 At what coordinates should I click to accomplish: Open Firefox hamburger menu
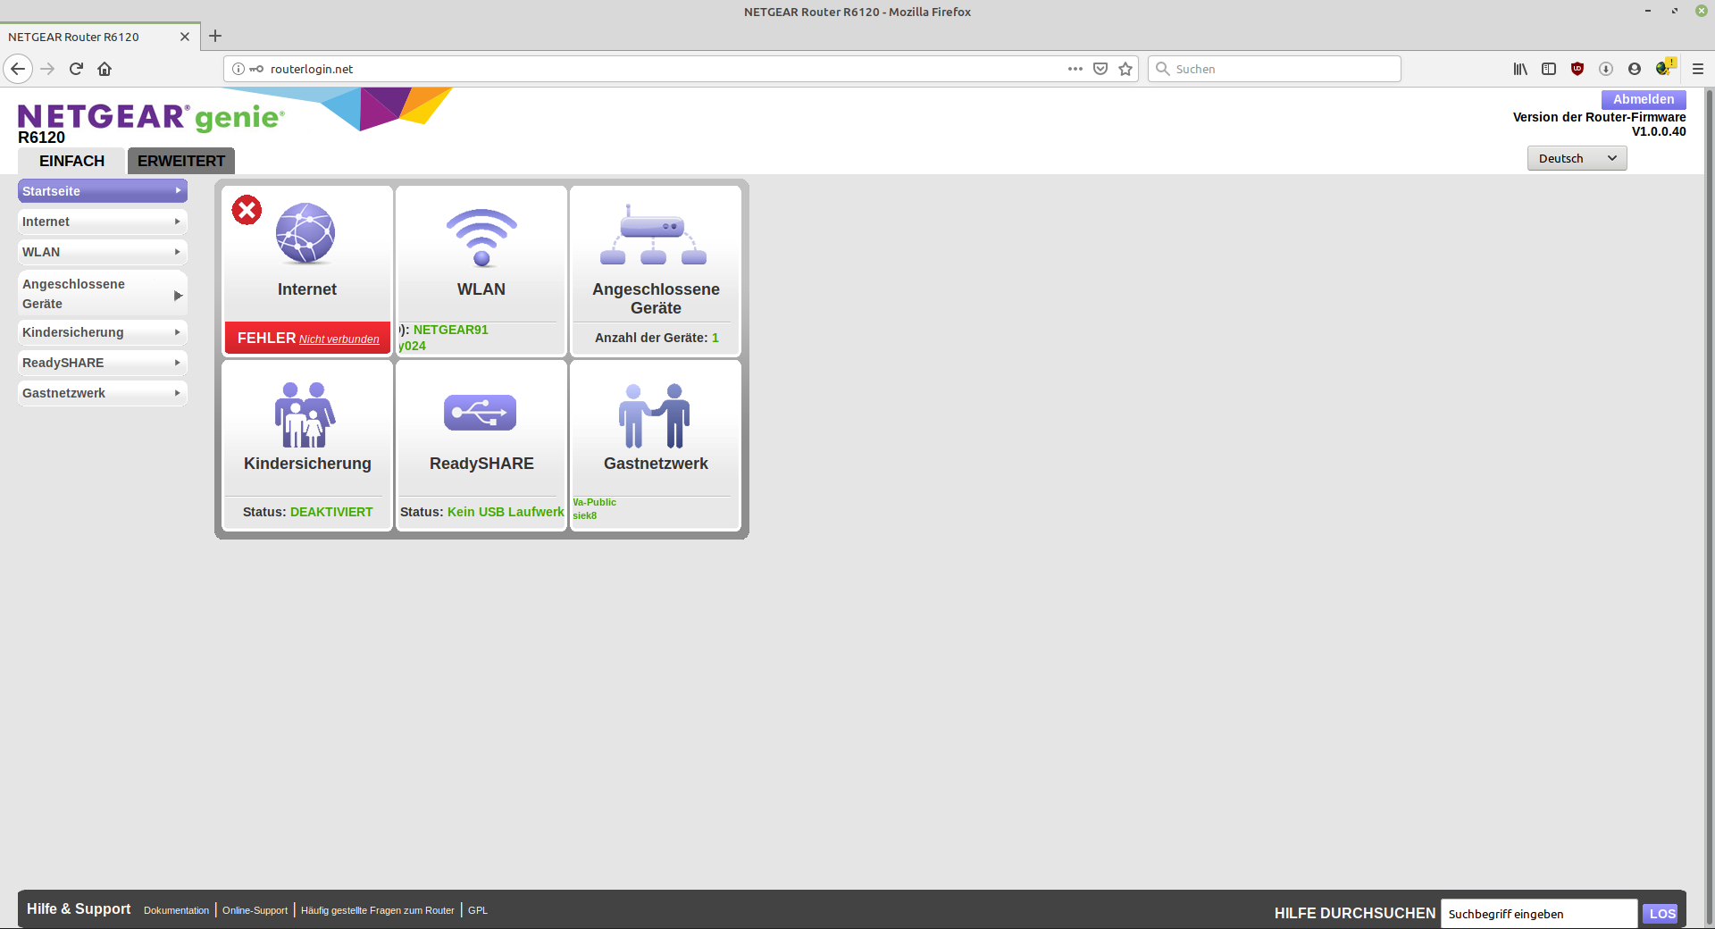click(1697, 69)
